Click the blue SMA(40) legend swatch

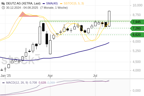point(44,3)
